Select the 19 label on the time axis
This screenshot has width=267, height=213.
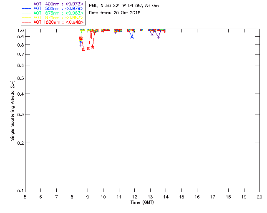pyautogui.click(x=244, y=197)
